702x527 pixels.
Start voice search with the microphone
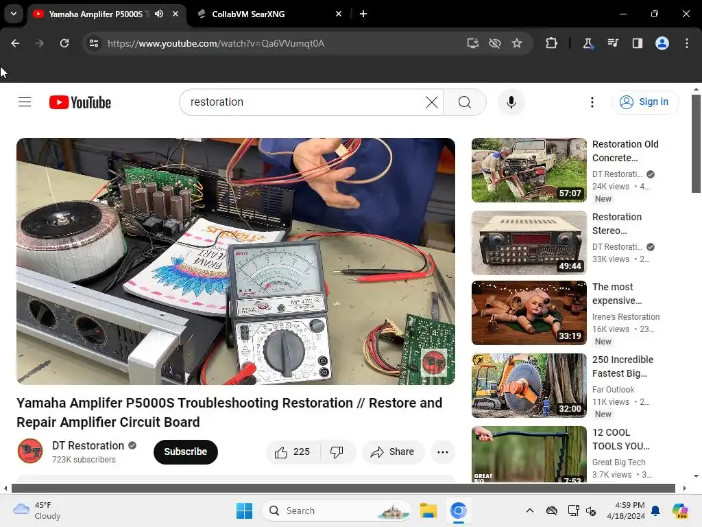click(x=511, y=102)
